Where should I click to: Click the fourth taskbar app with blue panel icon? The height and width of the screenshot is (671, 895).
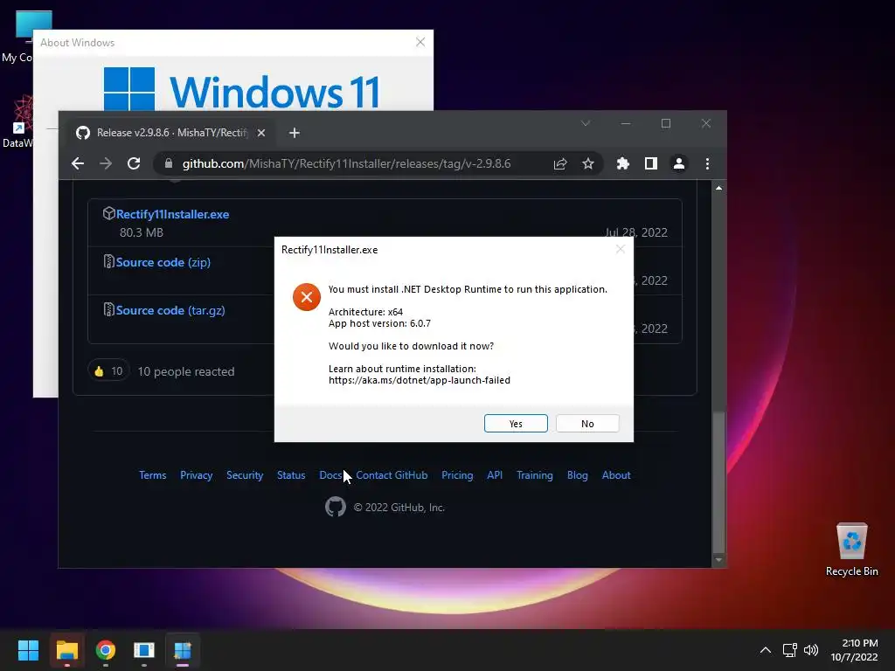click(144, 650)
